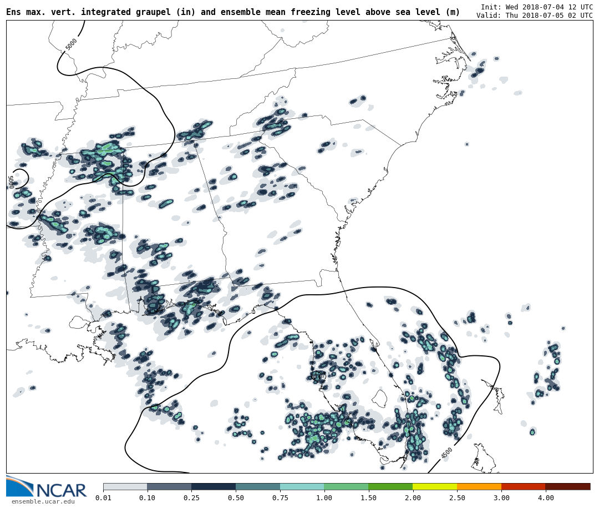
Task: Open the ensemble.ucar.edu link
Action: coord(43,502)
